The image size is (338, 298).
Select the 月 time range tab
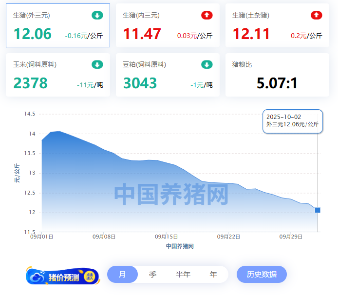[122, 275]
